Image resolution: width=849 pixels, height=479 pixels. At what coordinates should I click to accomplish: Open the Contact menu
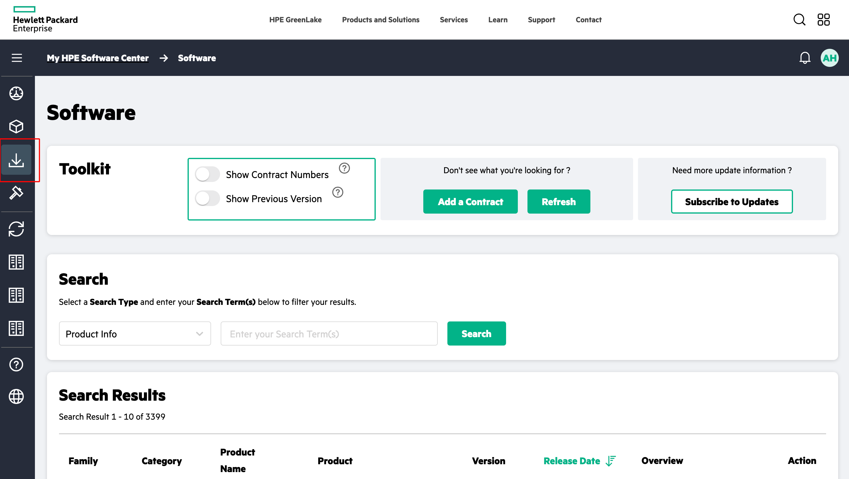coord(589,20)
